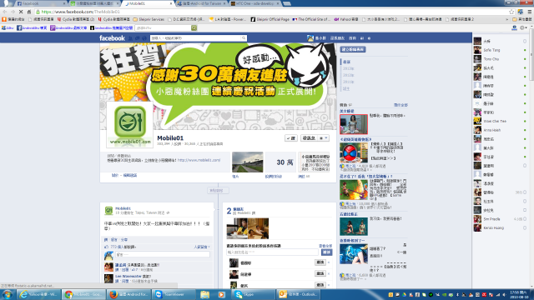Click the comment input box under the post
The image size is (534, 300).
(163, 254)
